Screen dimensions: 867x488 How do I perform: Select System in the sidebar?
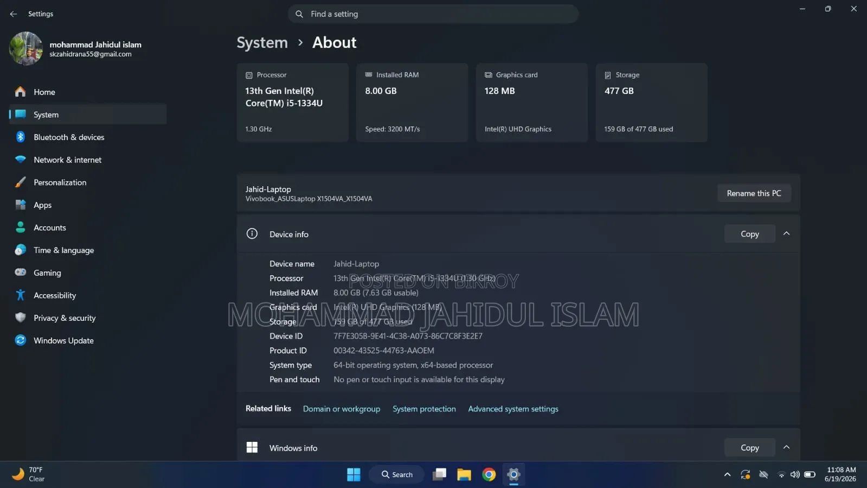[x=88, y=115]
